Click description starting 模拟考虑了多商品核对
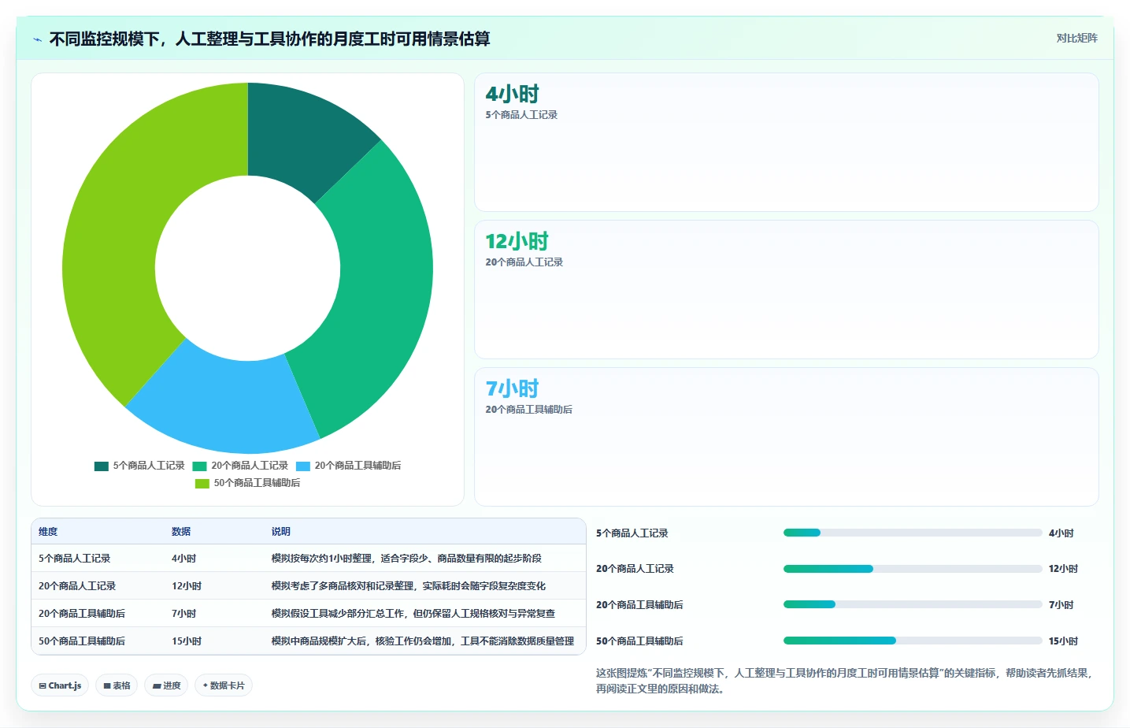The image size is (1130, 728). (409, 586)
